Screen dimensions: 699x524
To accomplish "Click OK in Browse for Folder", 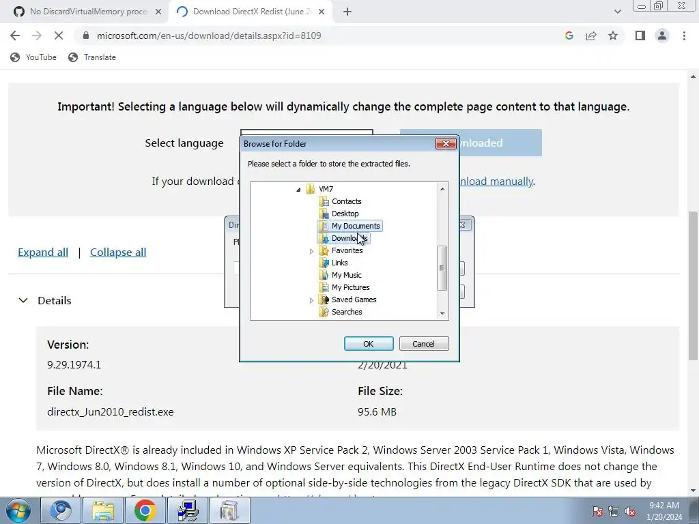I will 369,344.
